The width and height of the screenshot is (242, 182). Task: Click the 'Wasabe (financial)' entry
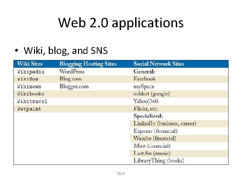click(x=155, y=139)
